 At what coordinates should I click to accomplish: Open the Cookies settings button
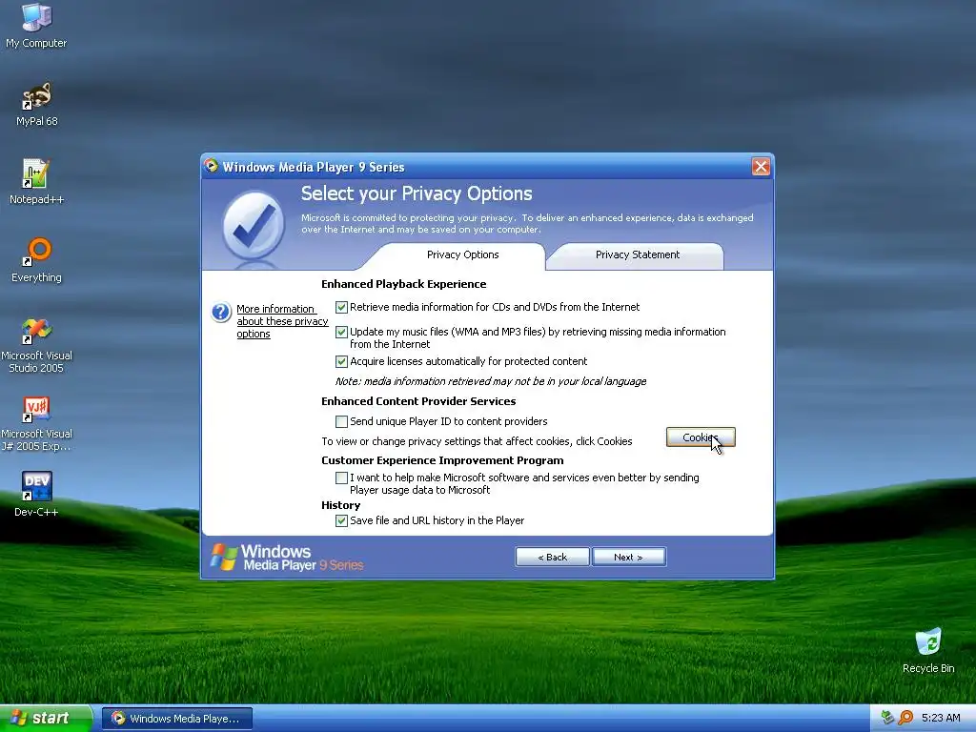[701, 437]
